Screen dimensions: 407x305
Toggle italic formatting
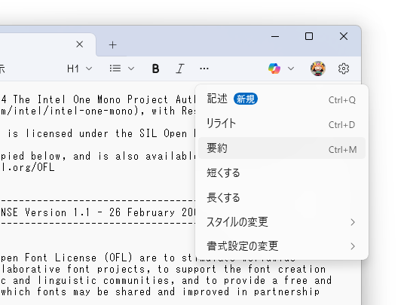180,69
